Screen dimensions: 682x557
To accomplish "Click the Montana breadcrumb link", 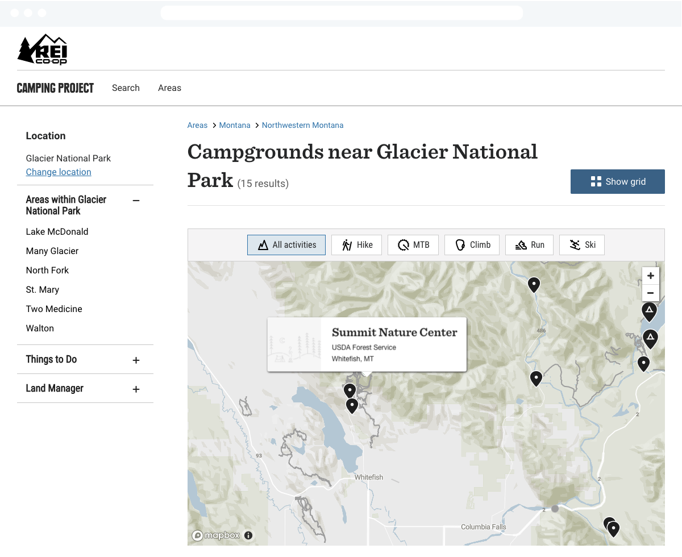I will tap(235, 125).
